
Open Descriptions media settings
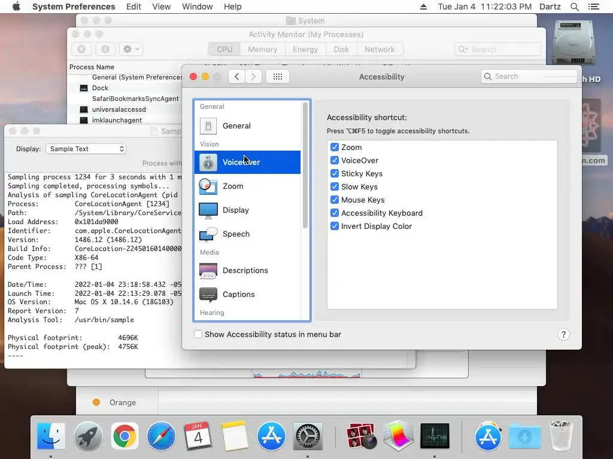[247, 271]
